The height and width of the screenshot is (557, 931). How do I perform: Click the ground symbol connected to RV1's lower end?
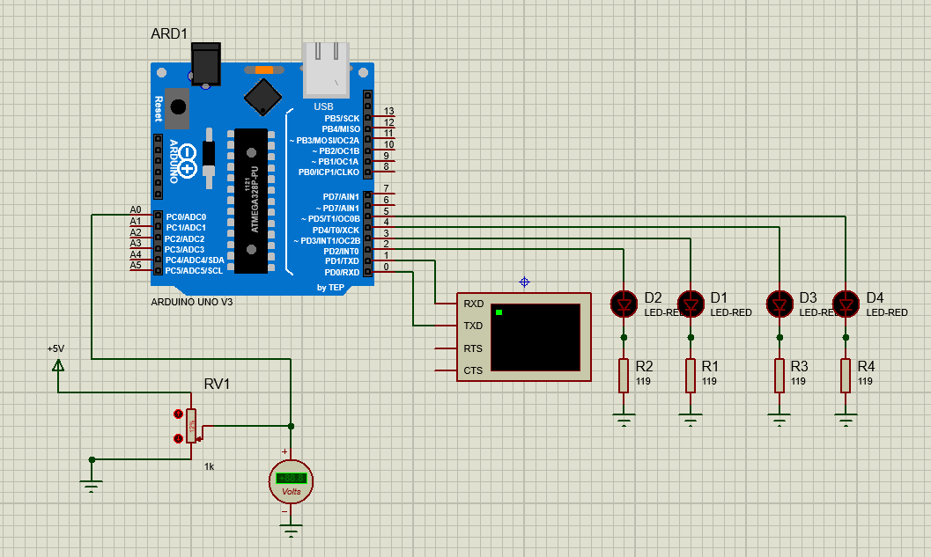[91, 487]
